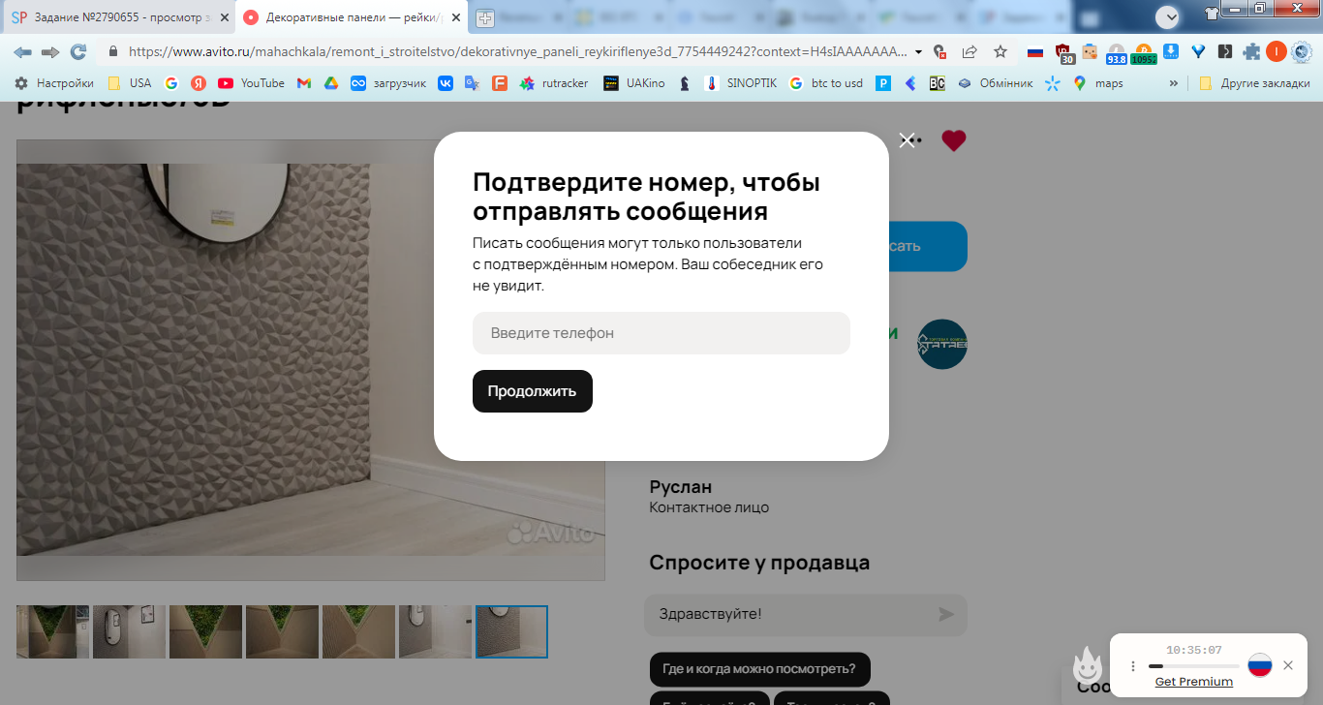Viewport: 1323px width, 705px height.
Task: Open the puzzle-piece extensions menu
Action: (1252, 51)
